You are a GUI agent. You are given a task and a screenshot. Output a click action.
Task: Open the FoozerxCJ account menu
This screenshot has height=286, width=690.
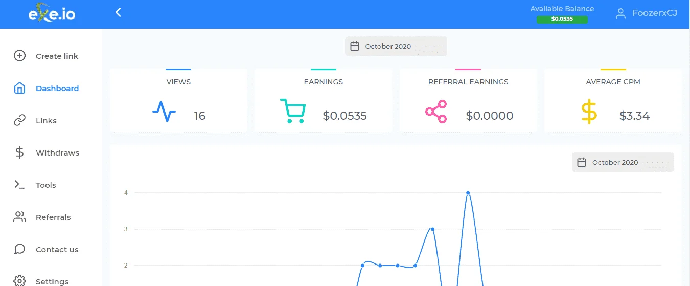647,13
